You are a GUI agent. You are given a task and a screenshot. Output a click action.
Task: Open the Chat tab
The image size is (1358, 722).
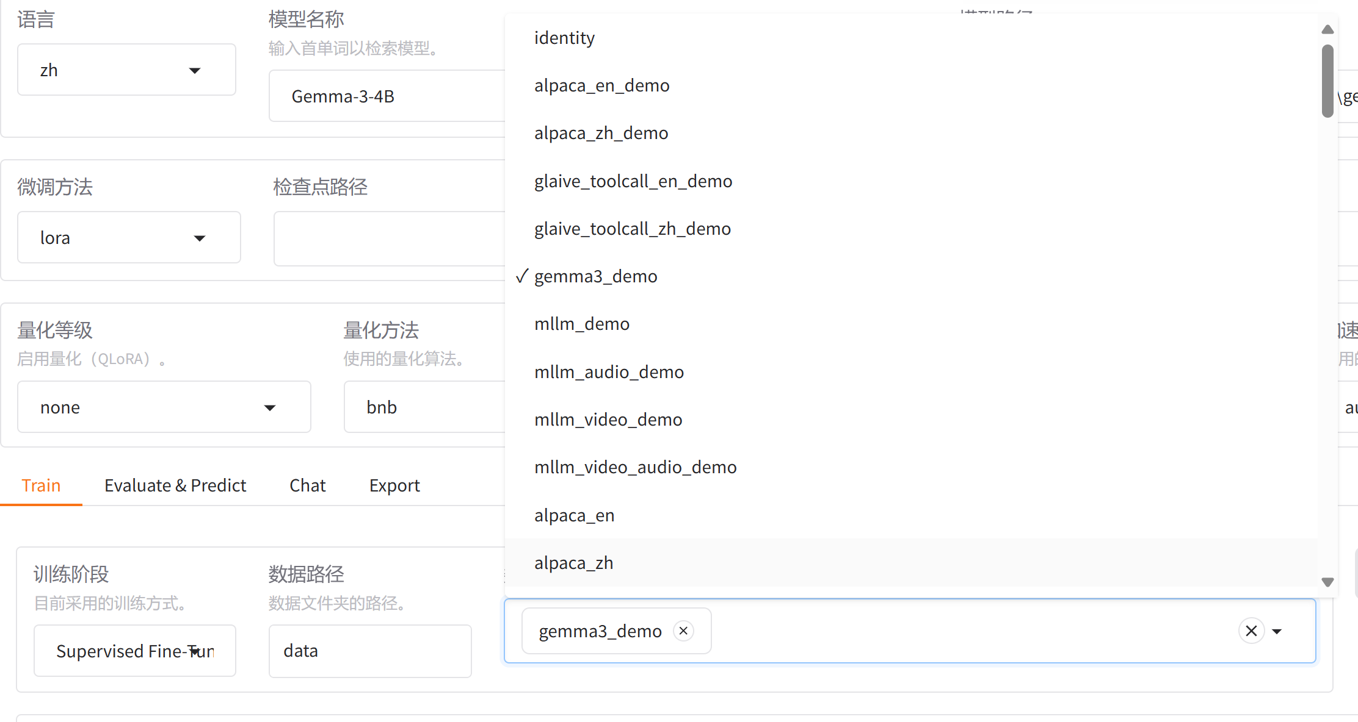[307, 485]
